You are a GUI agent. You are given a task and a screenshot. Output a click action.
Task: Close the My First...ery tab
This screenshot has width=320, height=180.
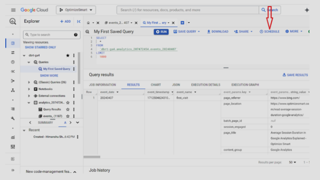click(x=173, y=23)
